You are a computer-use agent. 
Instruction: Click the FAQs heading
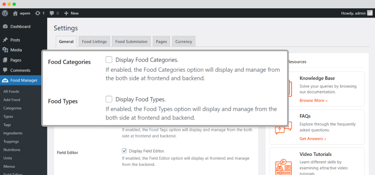pos(305,116)
